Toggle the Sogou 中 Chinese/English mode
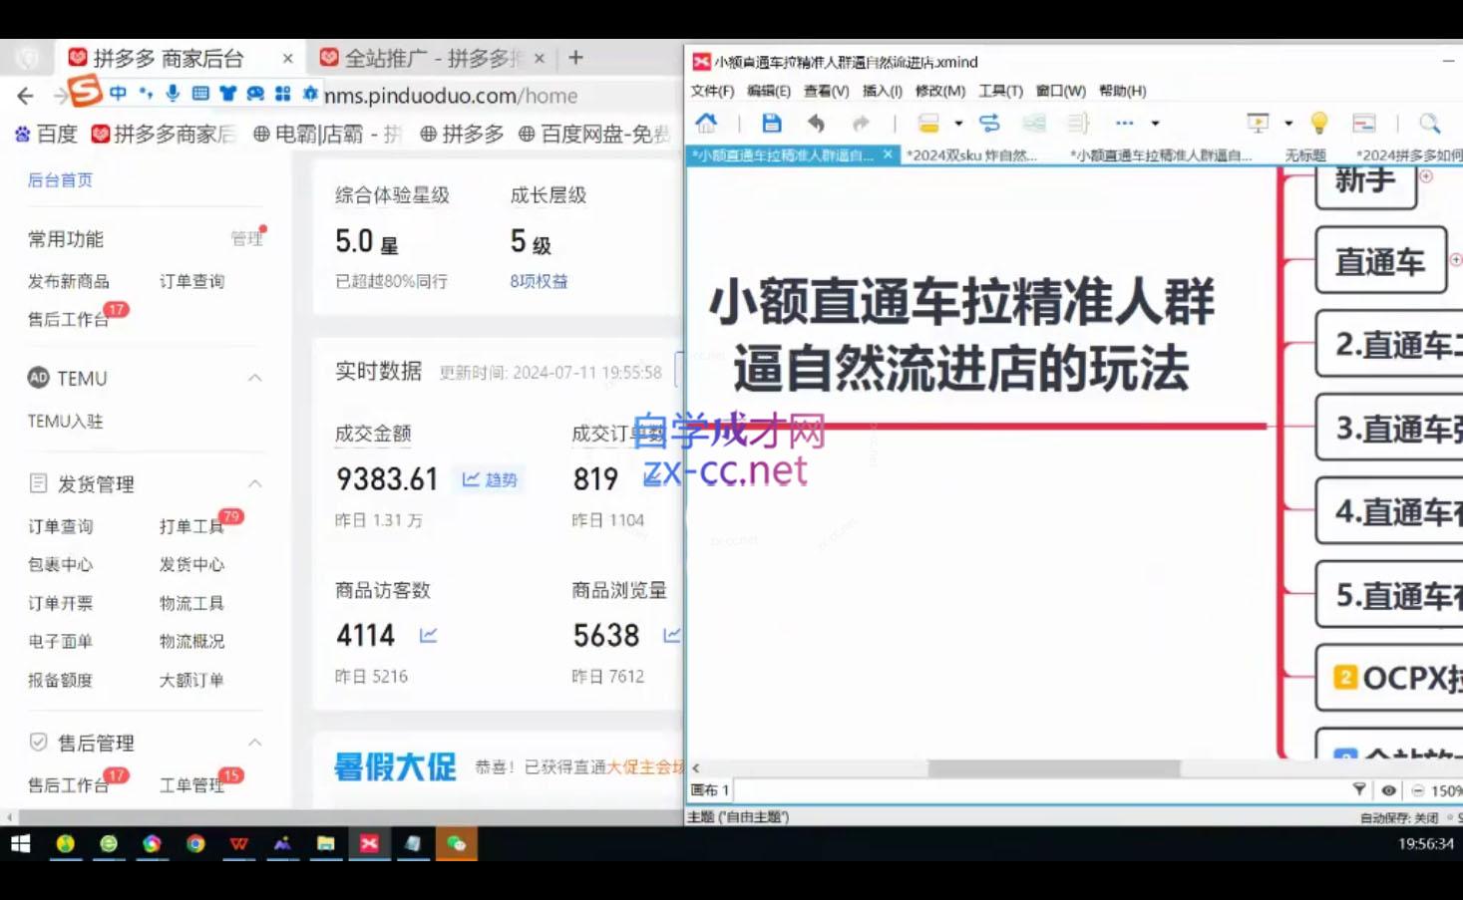The width and height of the screenshot is (1463, 900). coord(118,94)
